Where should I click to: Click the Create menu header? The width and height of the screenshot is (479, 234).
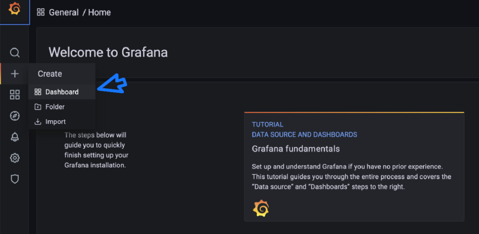coord(50,74)
